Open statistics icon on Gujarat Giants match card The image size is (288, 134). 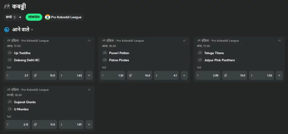coord(89,90)
